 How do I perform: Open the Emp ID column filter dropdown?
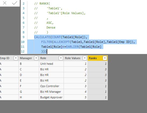(x=16, y=58)
